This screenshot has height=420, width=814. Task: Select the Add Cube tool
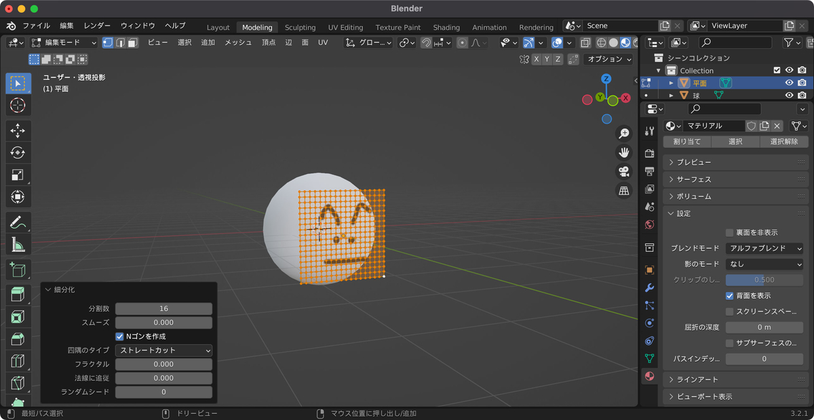click(18, 270)
